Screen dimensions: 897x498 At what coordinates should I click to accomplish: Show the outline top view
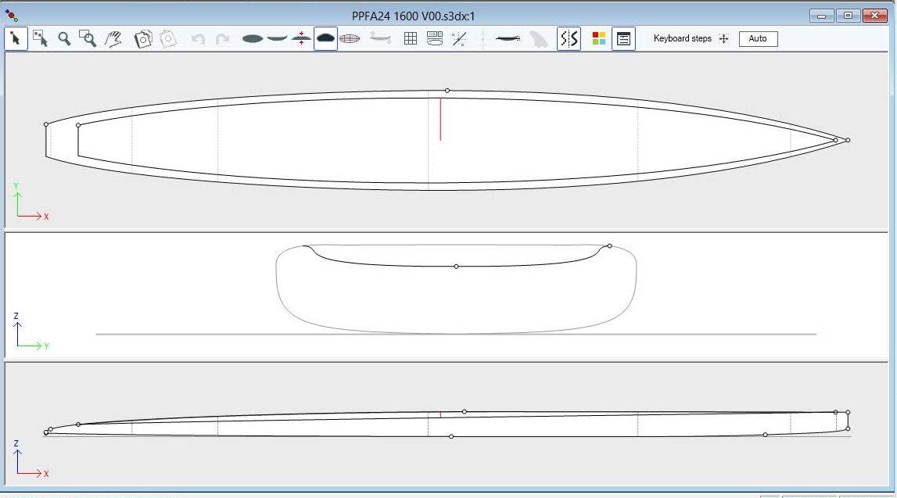tap(252, 38)
